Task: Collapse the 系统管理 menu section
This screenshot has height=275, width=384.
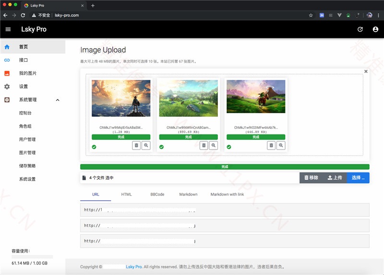Action: pyautogui.click(x=58, y=100)
